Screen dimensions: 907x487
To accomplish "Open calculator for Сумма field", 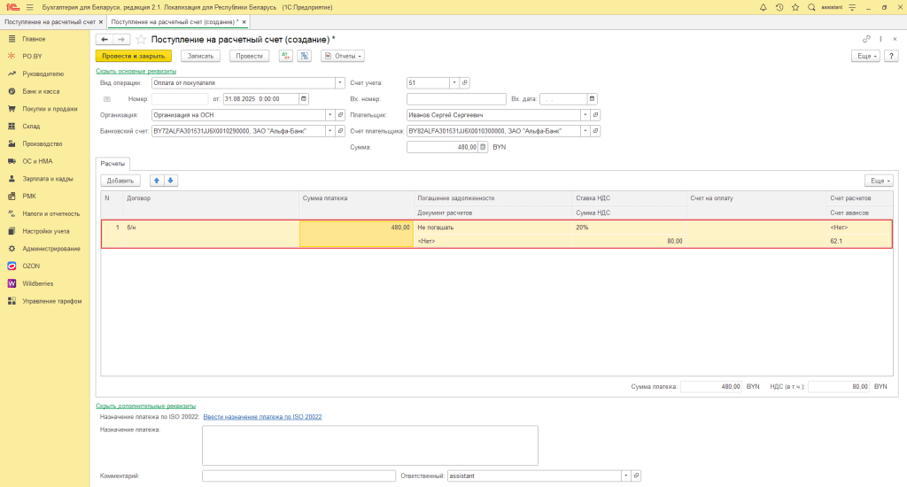I will (483, 147).
